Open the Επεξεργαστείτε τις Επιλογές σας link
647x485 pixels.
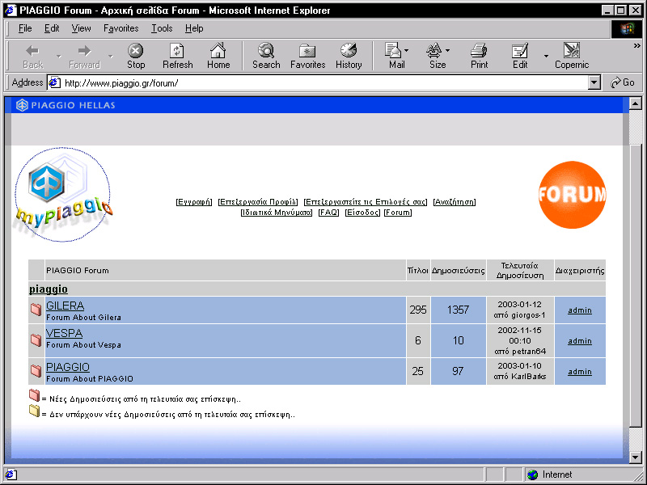coord(366,201)
